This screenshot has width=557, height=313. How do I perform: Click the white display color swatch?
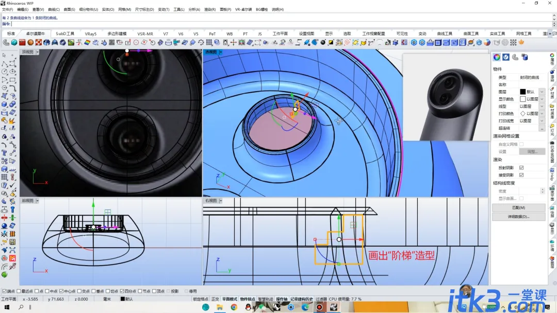click(x=522, y=99)
